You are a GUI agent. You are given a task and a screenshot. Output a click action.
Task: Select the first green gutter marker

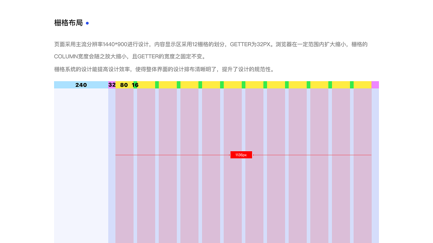point(135,85)
